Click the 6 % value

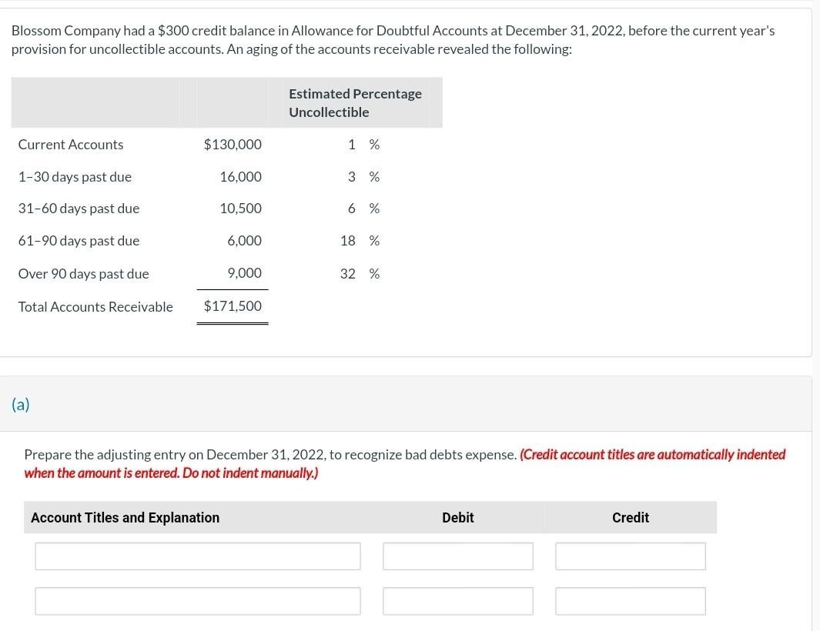(363, 209)
